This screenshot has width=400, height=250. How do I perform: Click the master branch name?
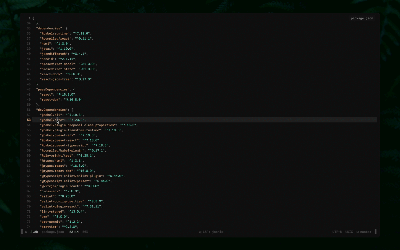(366, 232)
